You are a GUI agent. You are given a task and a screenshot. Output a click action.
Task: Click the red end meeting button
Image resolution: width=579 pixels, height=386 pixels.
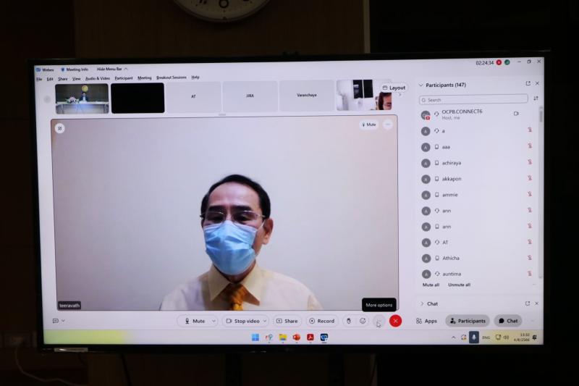[x=395, y=321]
